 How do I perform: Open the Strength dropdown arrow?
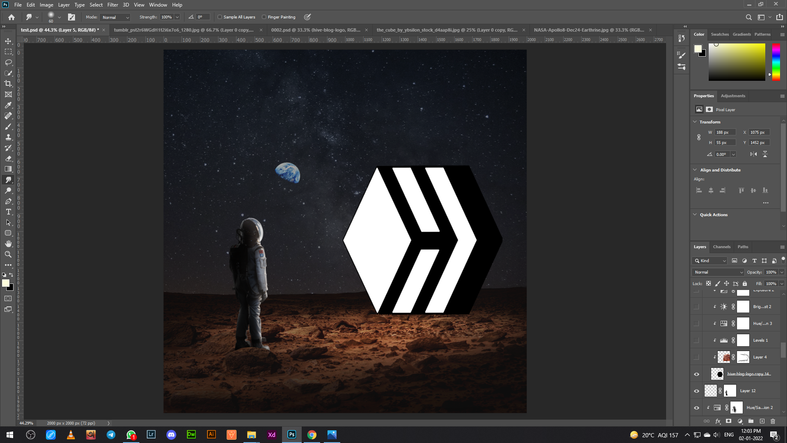pos(177,17)
